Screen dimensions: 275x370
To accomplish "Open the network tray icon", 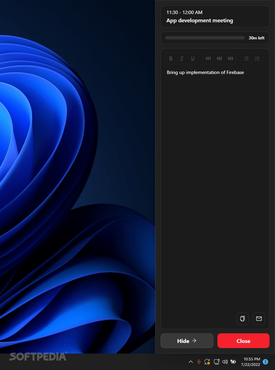I will 216,362.
